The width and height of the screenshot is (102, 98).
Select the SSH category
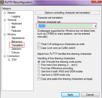14,60
